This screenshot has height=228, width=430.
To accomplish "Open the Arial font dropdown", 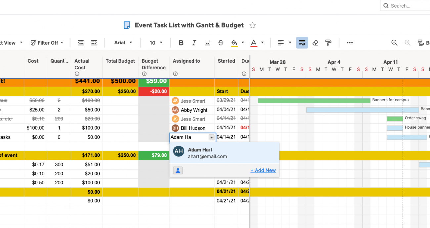I will 122,43.
